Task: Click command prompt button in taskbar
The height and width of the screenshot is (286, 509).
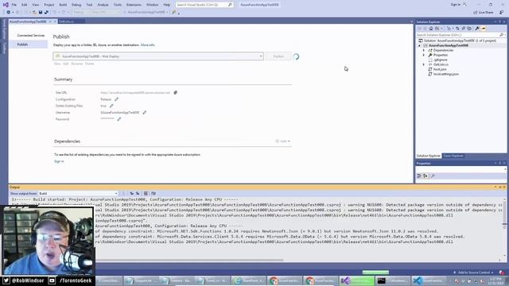Action: (392, 280)
